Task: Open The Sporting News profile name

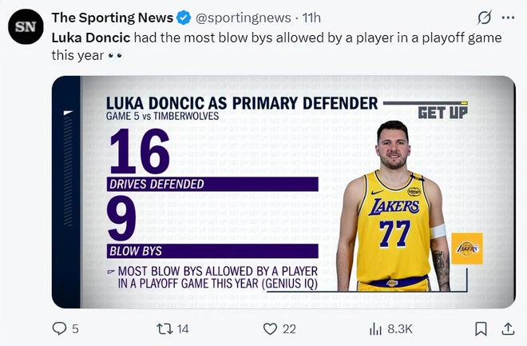Action: click(111, 18)
